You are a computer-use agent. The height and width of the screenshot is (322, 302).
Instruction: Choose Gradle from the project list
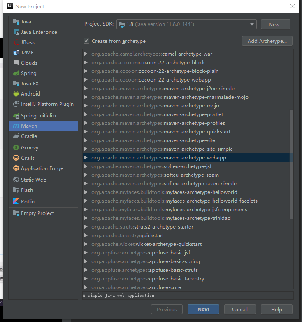pyautogui.click(x=43, y=136)
